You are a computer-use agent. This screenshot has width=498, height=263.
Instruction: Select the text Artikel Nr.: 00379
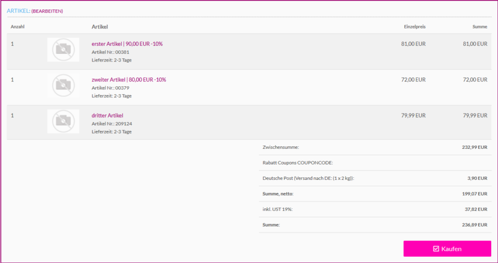point(110,88)
